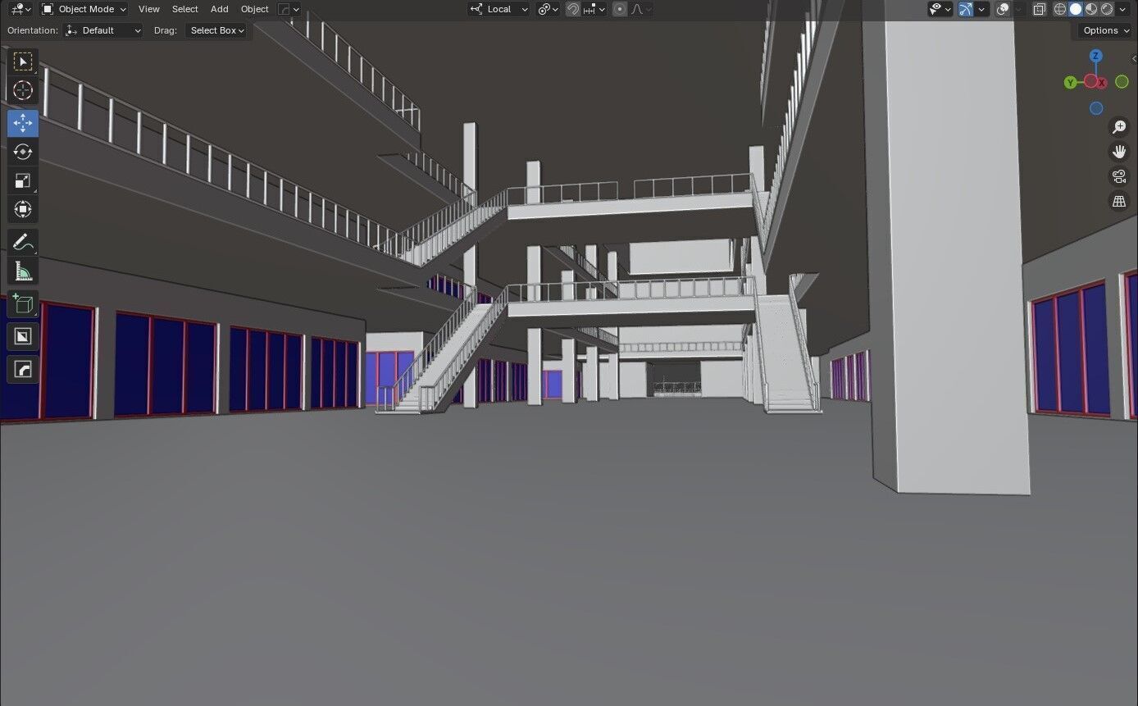The image size is (1138, 706).
Task: Open object visibility and selectability popover
Action: point(940,9)
